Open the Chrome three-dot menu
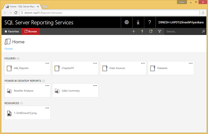 (203, 13)
